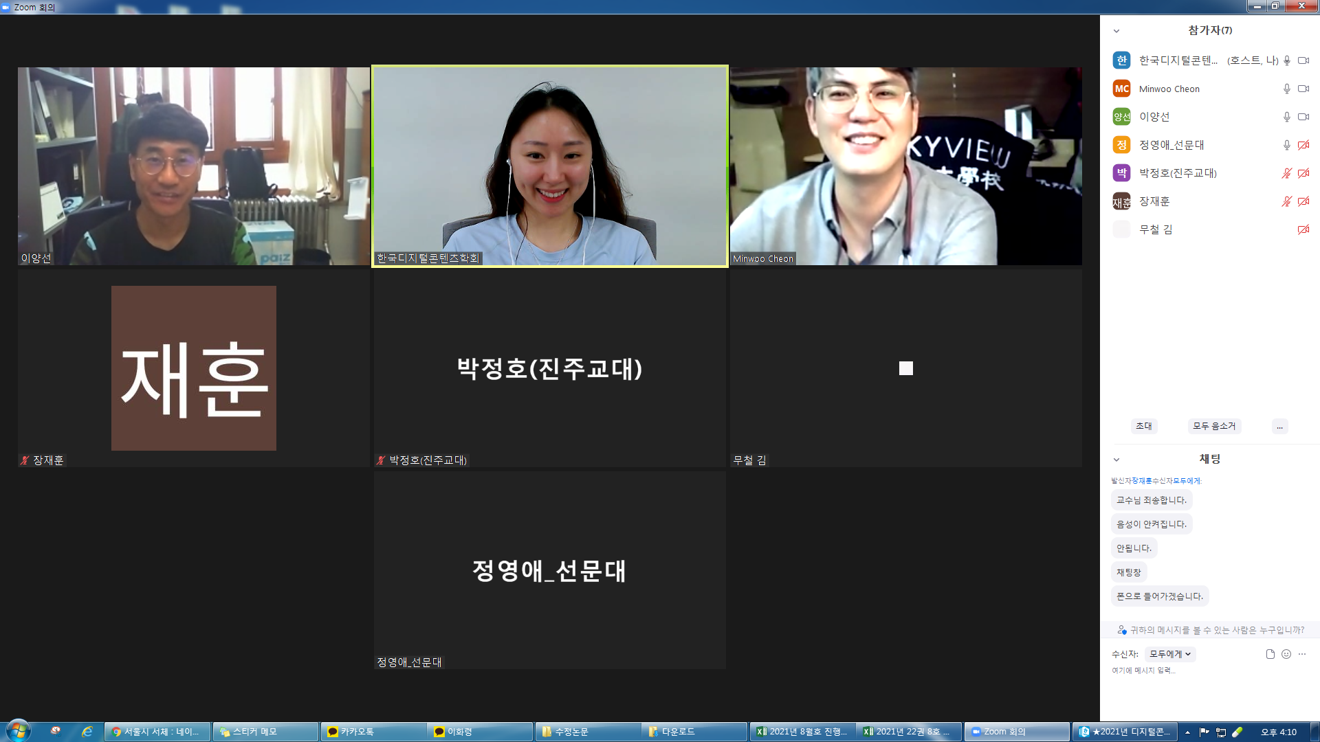Select Minwoo Cheon's video thumbnail
1320x742 pixels.
(x=905, y=166)
